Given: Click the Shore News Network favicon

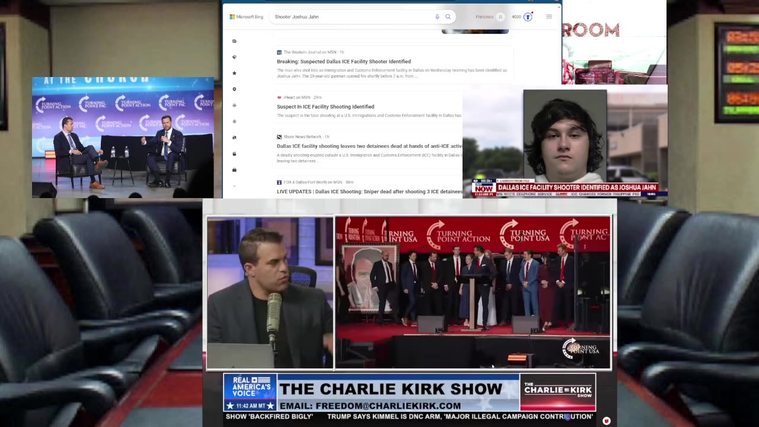Looking at the screenshot, I should [x=279, y=137].
